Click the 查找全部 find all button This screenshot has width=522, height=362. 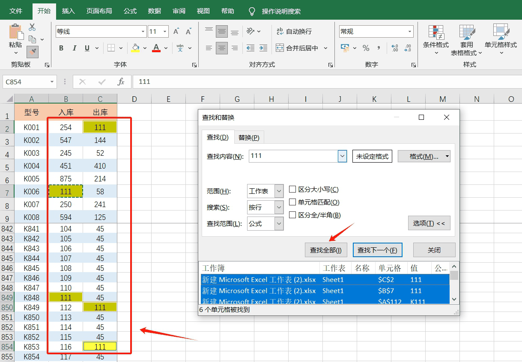tap(326, 250)
